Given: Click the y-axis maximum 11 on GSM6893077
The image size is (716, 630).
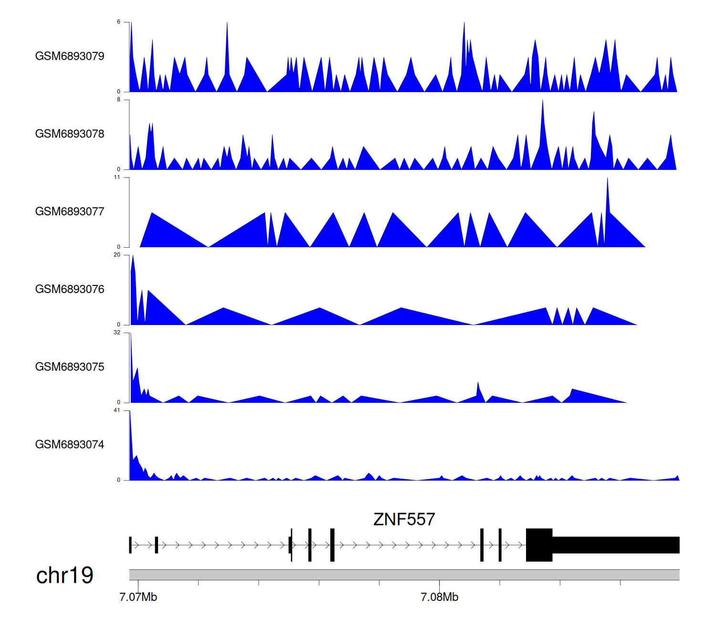Looking at the screenshot, I should [117, 177].
